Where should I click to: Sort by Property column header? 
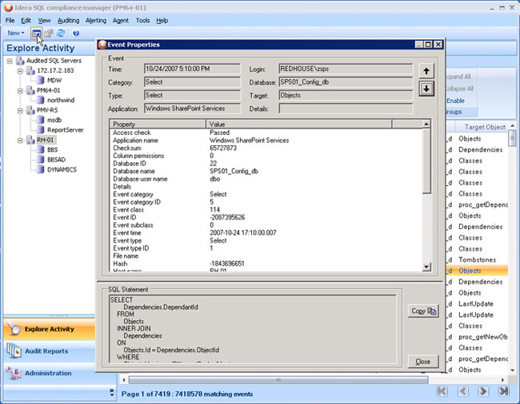[x=158, y=124]
